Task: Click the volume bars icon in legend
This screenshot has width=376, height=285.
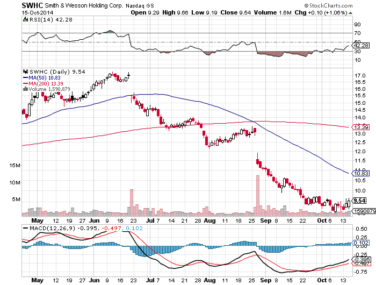Action: [25, 89]
